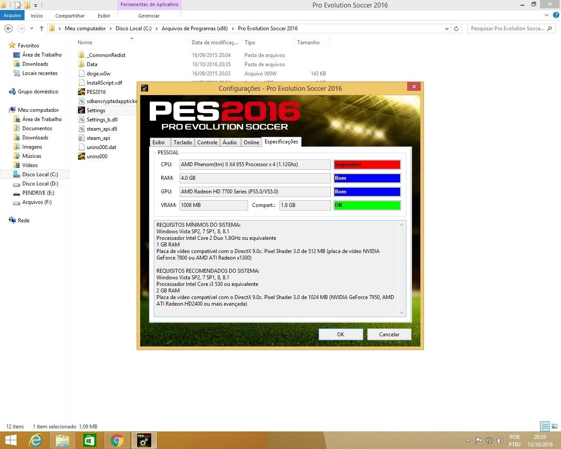Click the red Impossível CPU status bar
Screen dimensions: 561x449
click(367, 164)
